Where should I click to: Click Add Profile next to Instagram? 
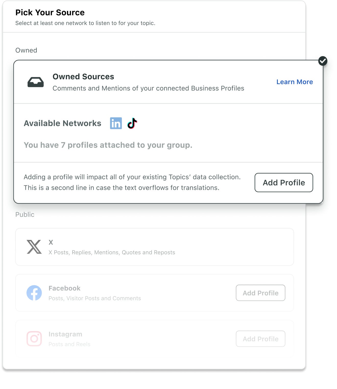tap(260, 339)
